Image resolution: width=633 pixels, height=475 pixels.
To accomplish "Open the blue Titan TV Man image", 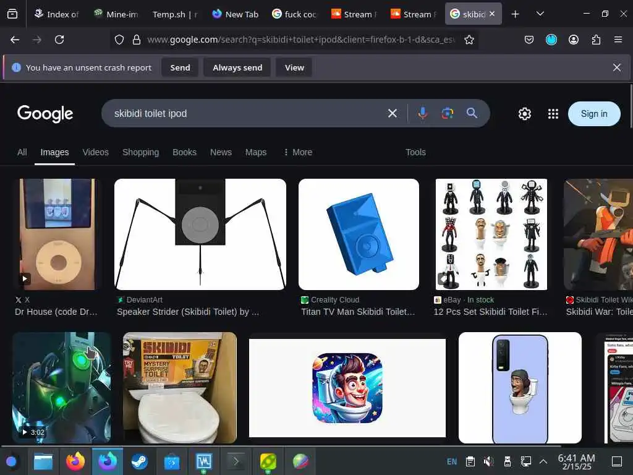I will (359, 234).
